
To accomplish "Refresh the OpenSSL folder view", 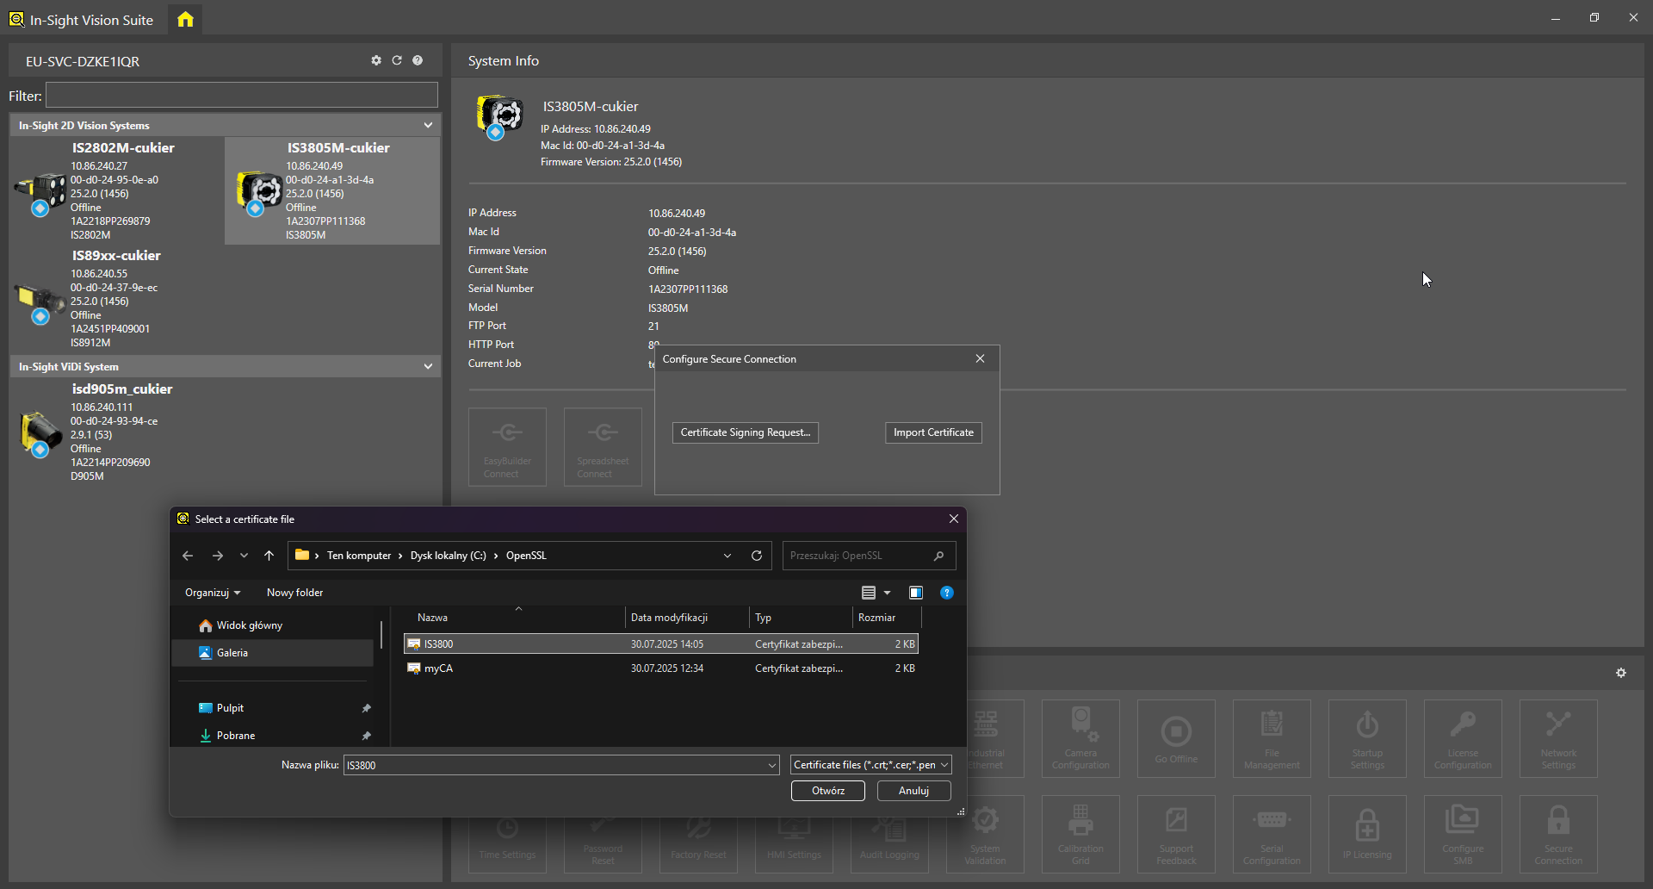I will (x=757, y=556).
